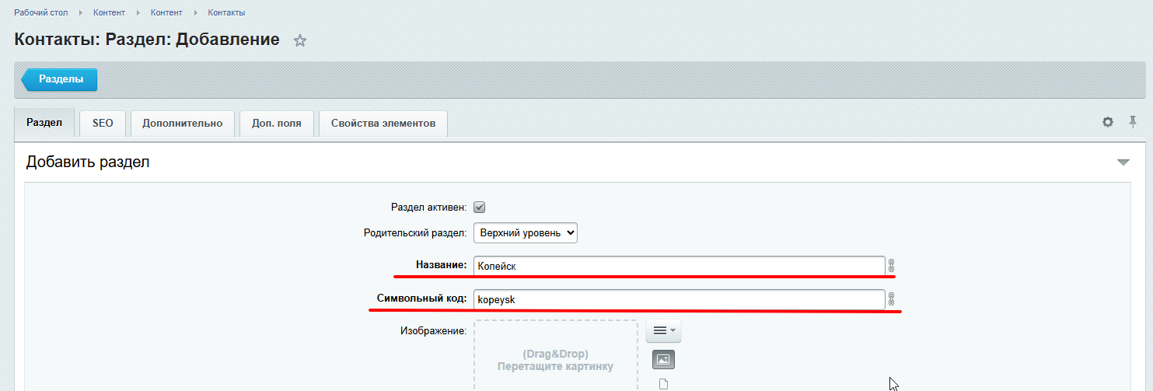
Task: Click into the Название input field
Action: (678, 266)
